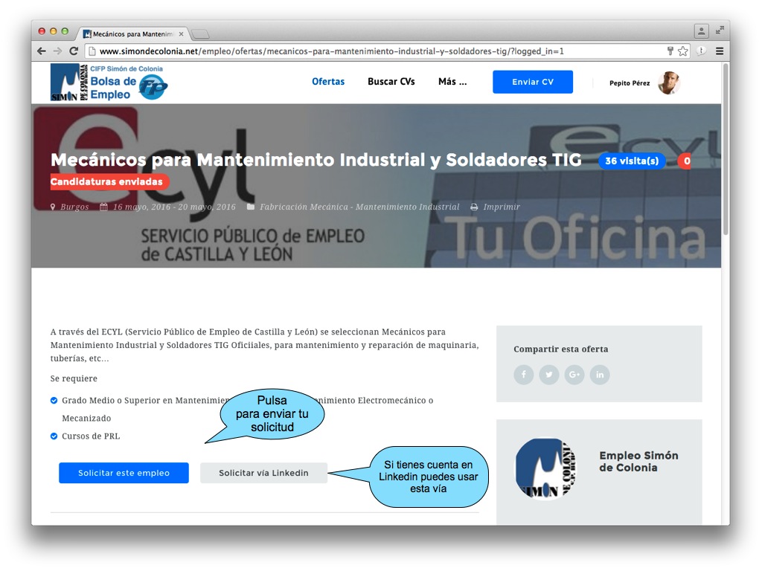
Task: Click the Compartir esta oferta heading
Action: (561, 349)
